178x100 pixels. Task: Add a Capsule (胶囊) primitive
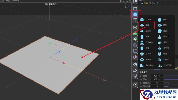(145, 37)
